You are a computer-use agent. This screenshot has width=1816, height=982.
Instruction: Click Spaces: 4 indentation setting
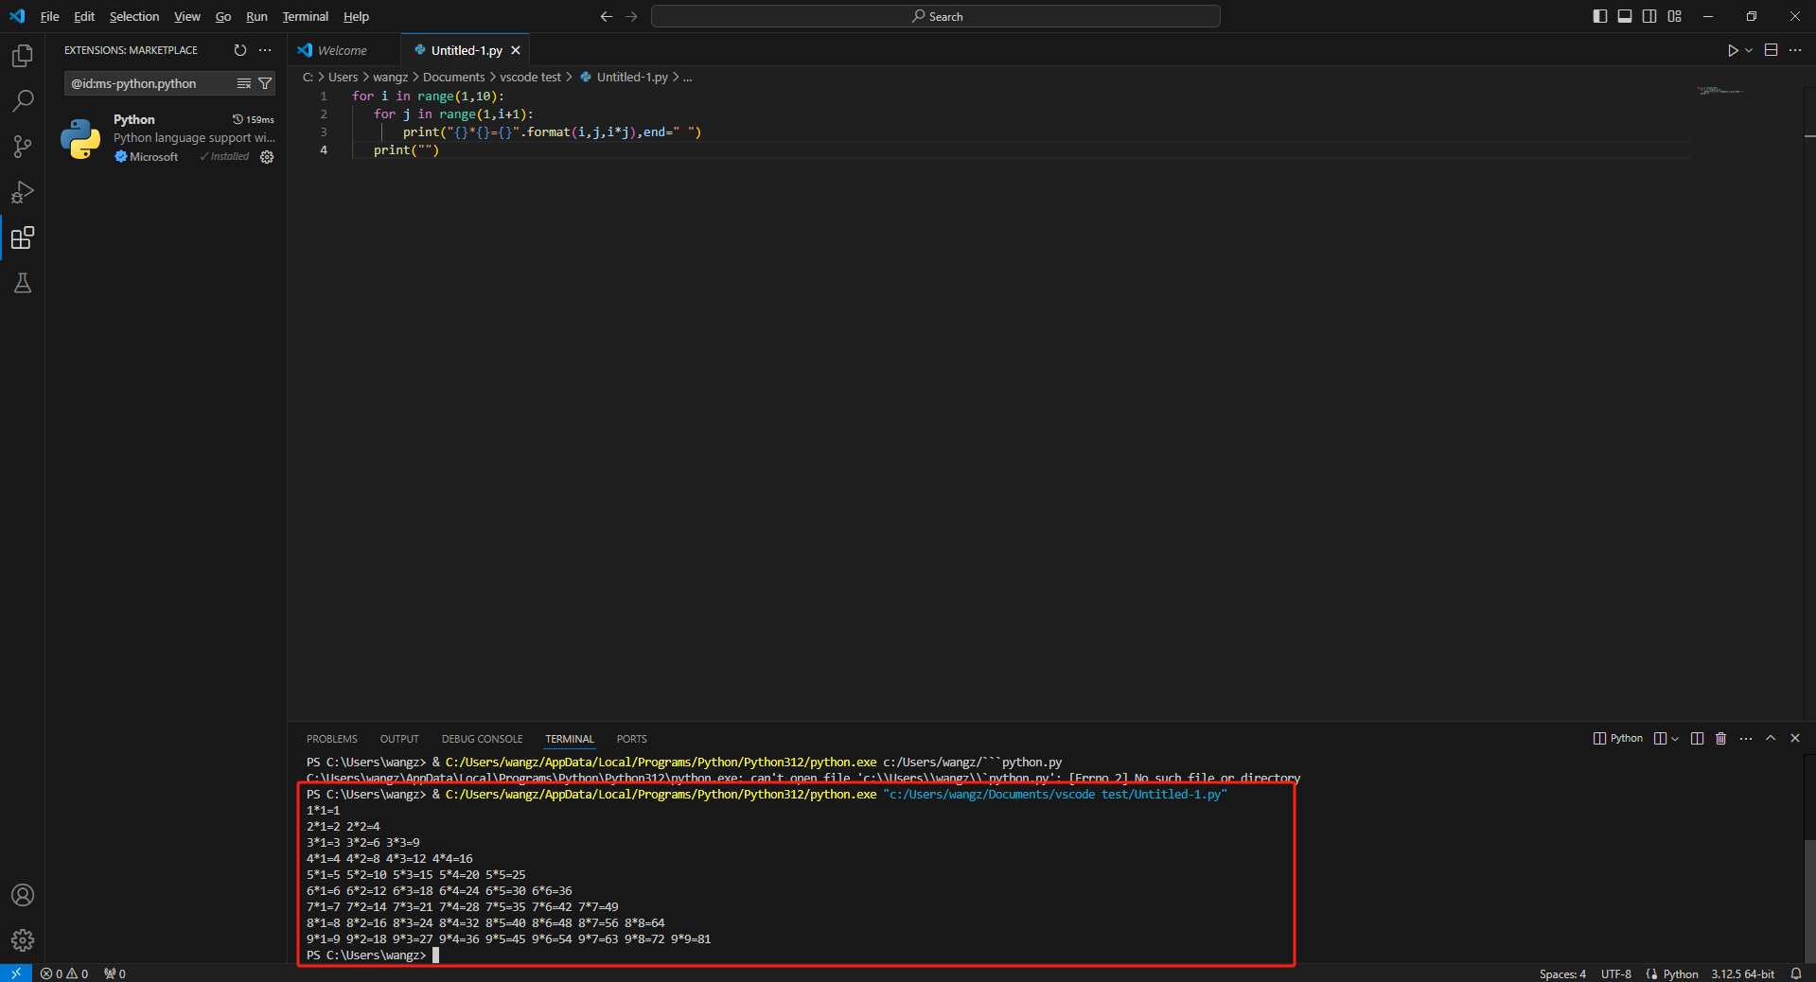click(x=1562, y=973)
